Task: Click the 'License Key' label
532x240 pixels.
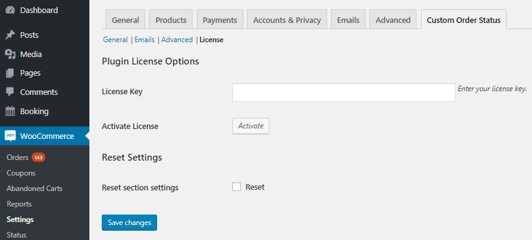Action: point(122,92)
